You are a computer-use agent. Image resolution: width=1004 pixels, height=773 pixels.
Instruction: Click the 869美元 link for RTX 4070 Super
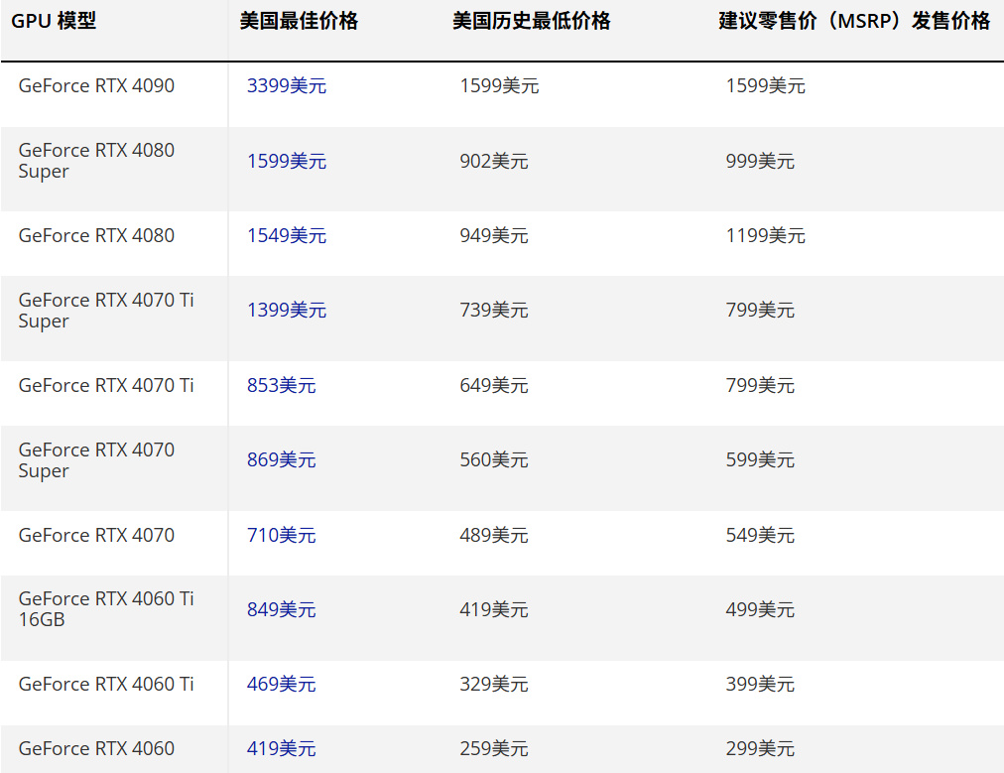click(x=281, y=459)
